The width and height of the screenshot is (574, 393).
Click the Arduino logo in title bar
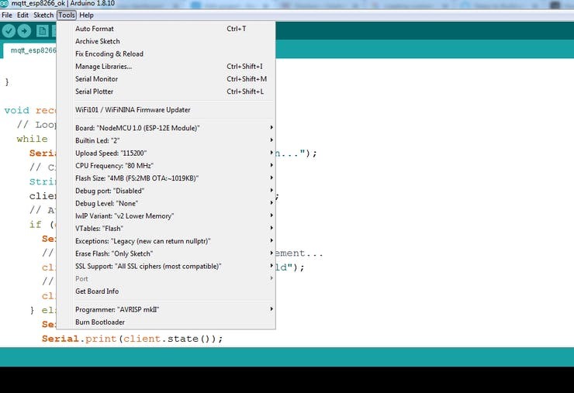coord(4,3)
